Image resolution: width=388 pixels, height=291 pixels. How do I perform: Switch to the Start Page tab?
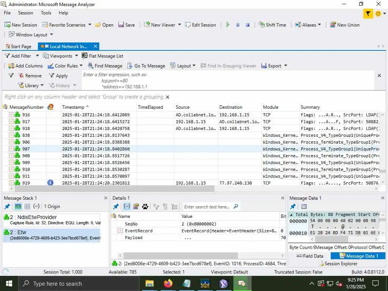[19, 47]
